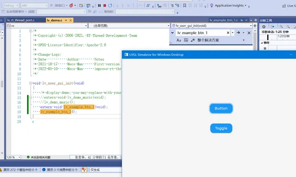
Task: Open the global scope (全局范围) dropdown
Action: click(129, 26)
